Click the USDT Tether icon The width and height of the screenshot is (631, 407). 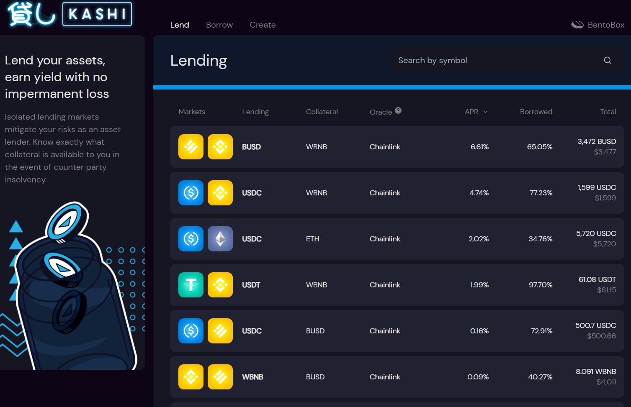coord(191,285)
